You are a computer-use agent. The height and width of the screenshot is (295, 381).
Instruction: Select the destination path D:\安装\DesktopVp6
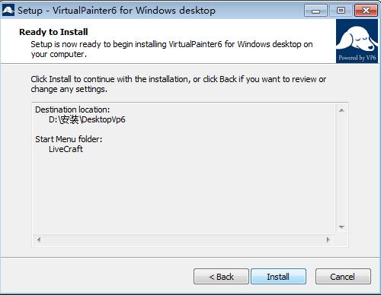[87, 119]
